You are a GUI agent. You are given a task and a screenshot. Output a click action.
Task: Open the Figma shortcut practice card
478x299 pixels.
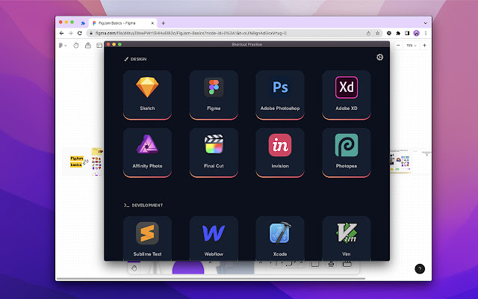(214, 95)
